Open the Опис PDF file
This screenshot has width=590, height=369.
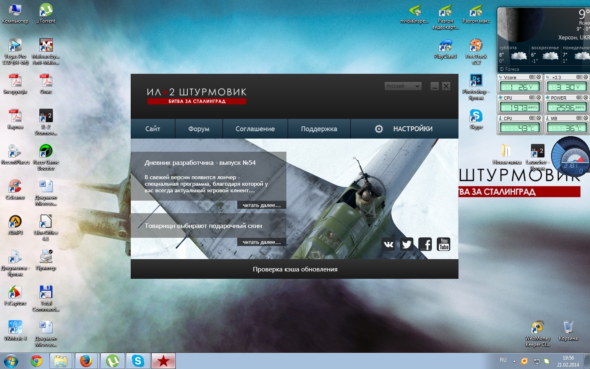(46, 84)
